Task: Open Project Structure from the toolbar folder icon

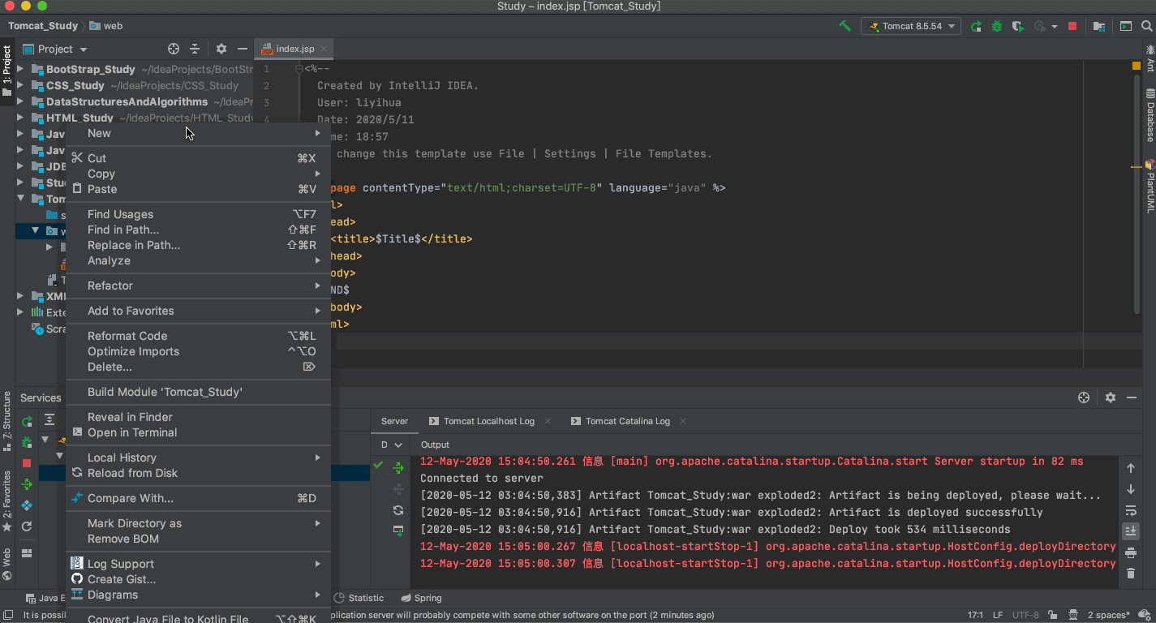Action: [1099, 26]
